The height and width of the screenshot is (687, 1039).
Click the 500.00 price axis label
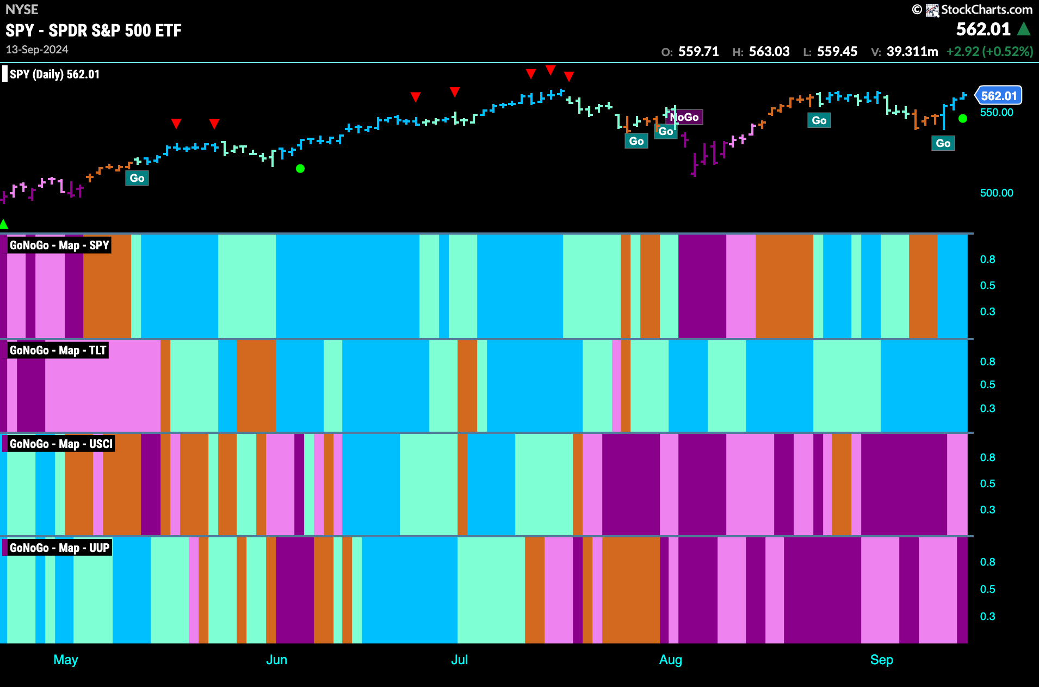tap(997, 193)
